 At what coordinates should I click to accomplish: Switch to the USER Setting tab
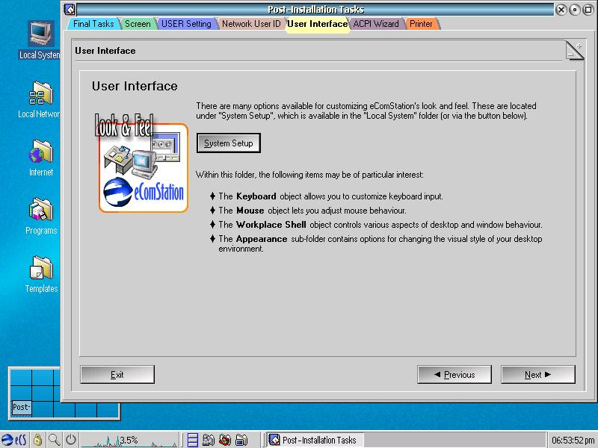(186, 24)
